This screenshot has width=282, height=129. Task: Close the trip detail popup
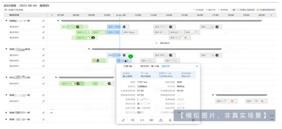click(197, 66)
